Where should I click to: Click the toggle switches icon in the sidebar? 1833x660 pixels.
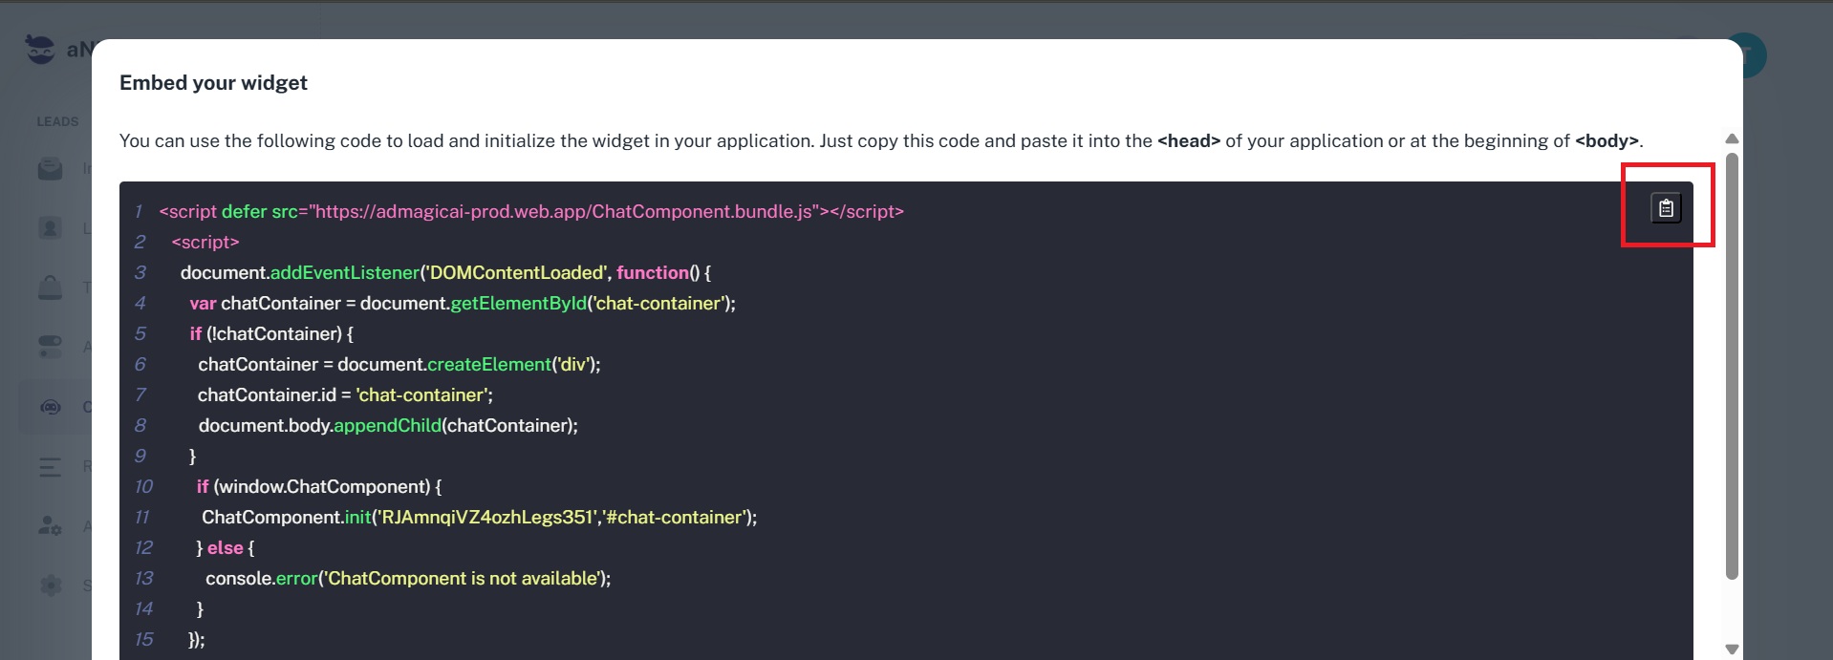(x=50, y=347)
